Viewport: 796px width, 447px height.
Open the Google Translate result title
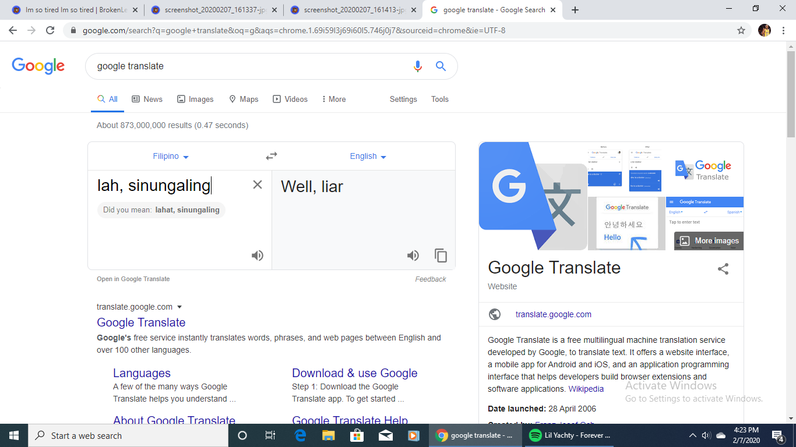click(141, 322)
